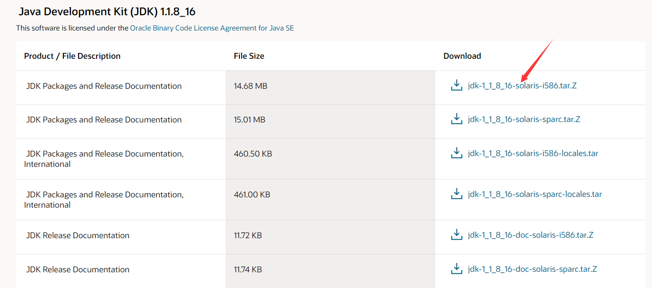Screen dimensions: 652x288
Task: Download jdk-1_1_8_16-solaris-i586.tar.Z file link
Action: point(522,86)
